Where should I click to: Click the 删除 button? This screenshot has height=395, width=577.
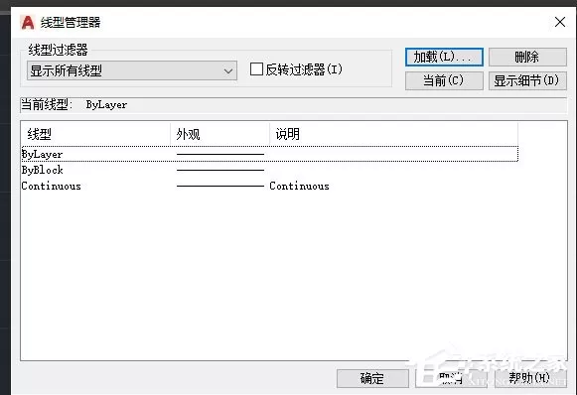click(x=527, y=57)
